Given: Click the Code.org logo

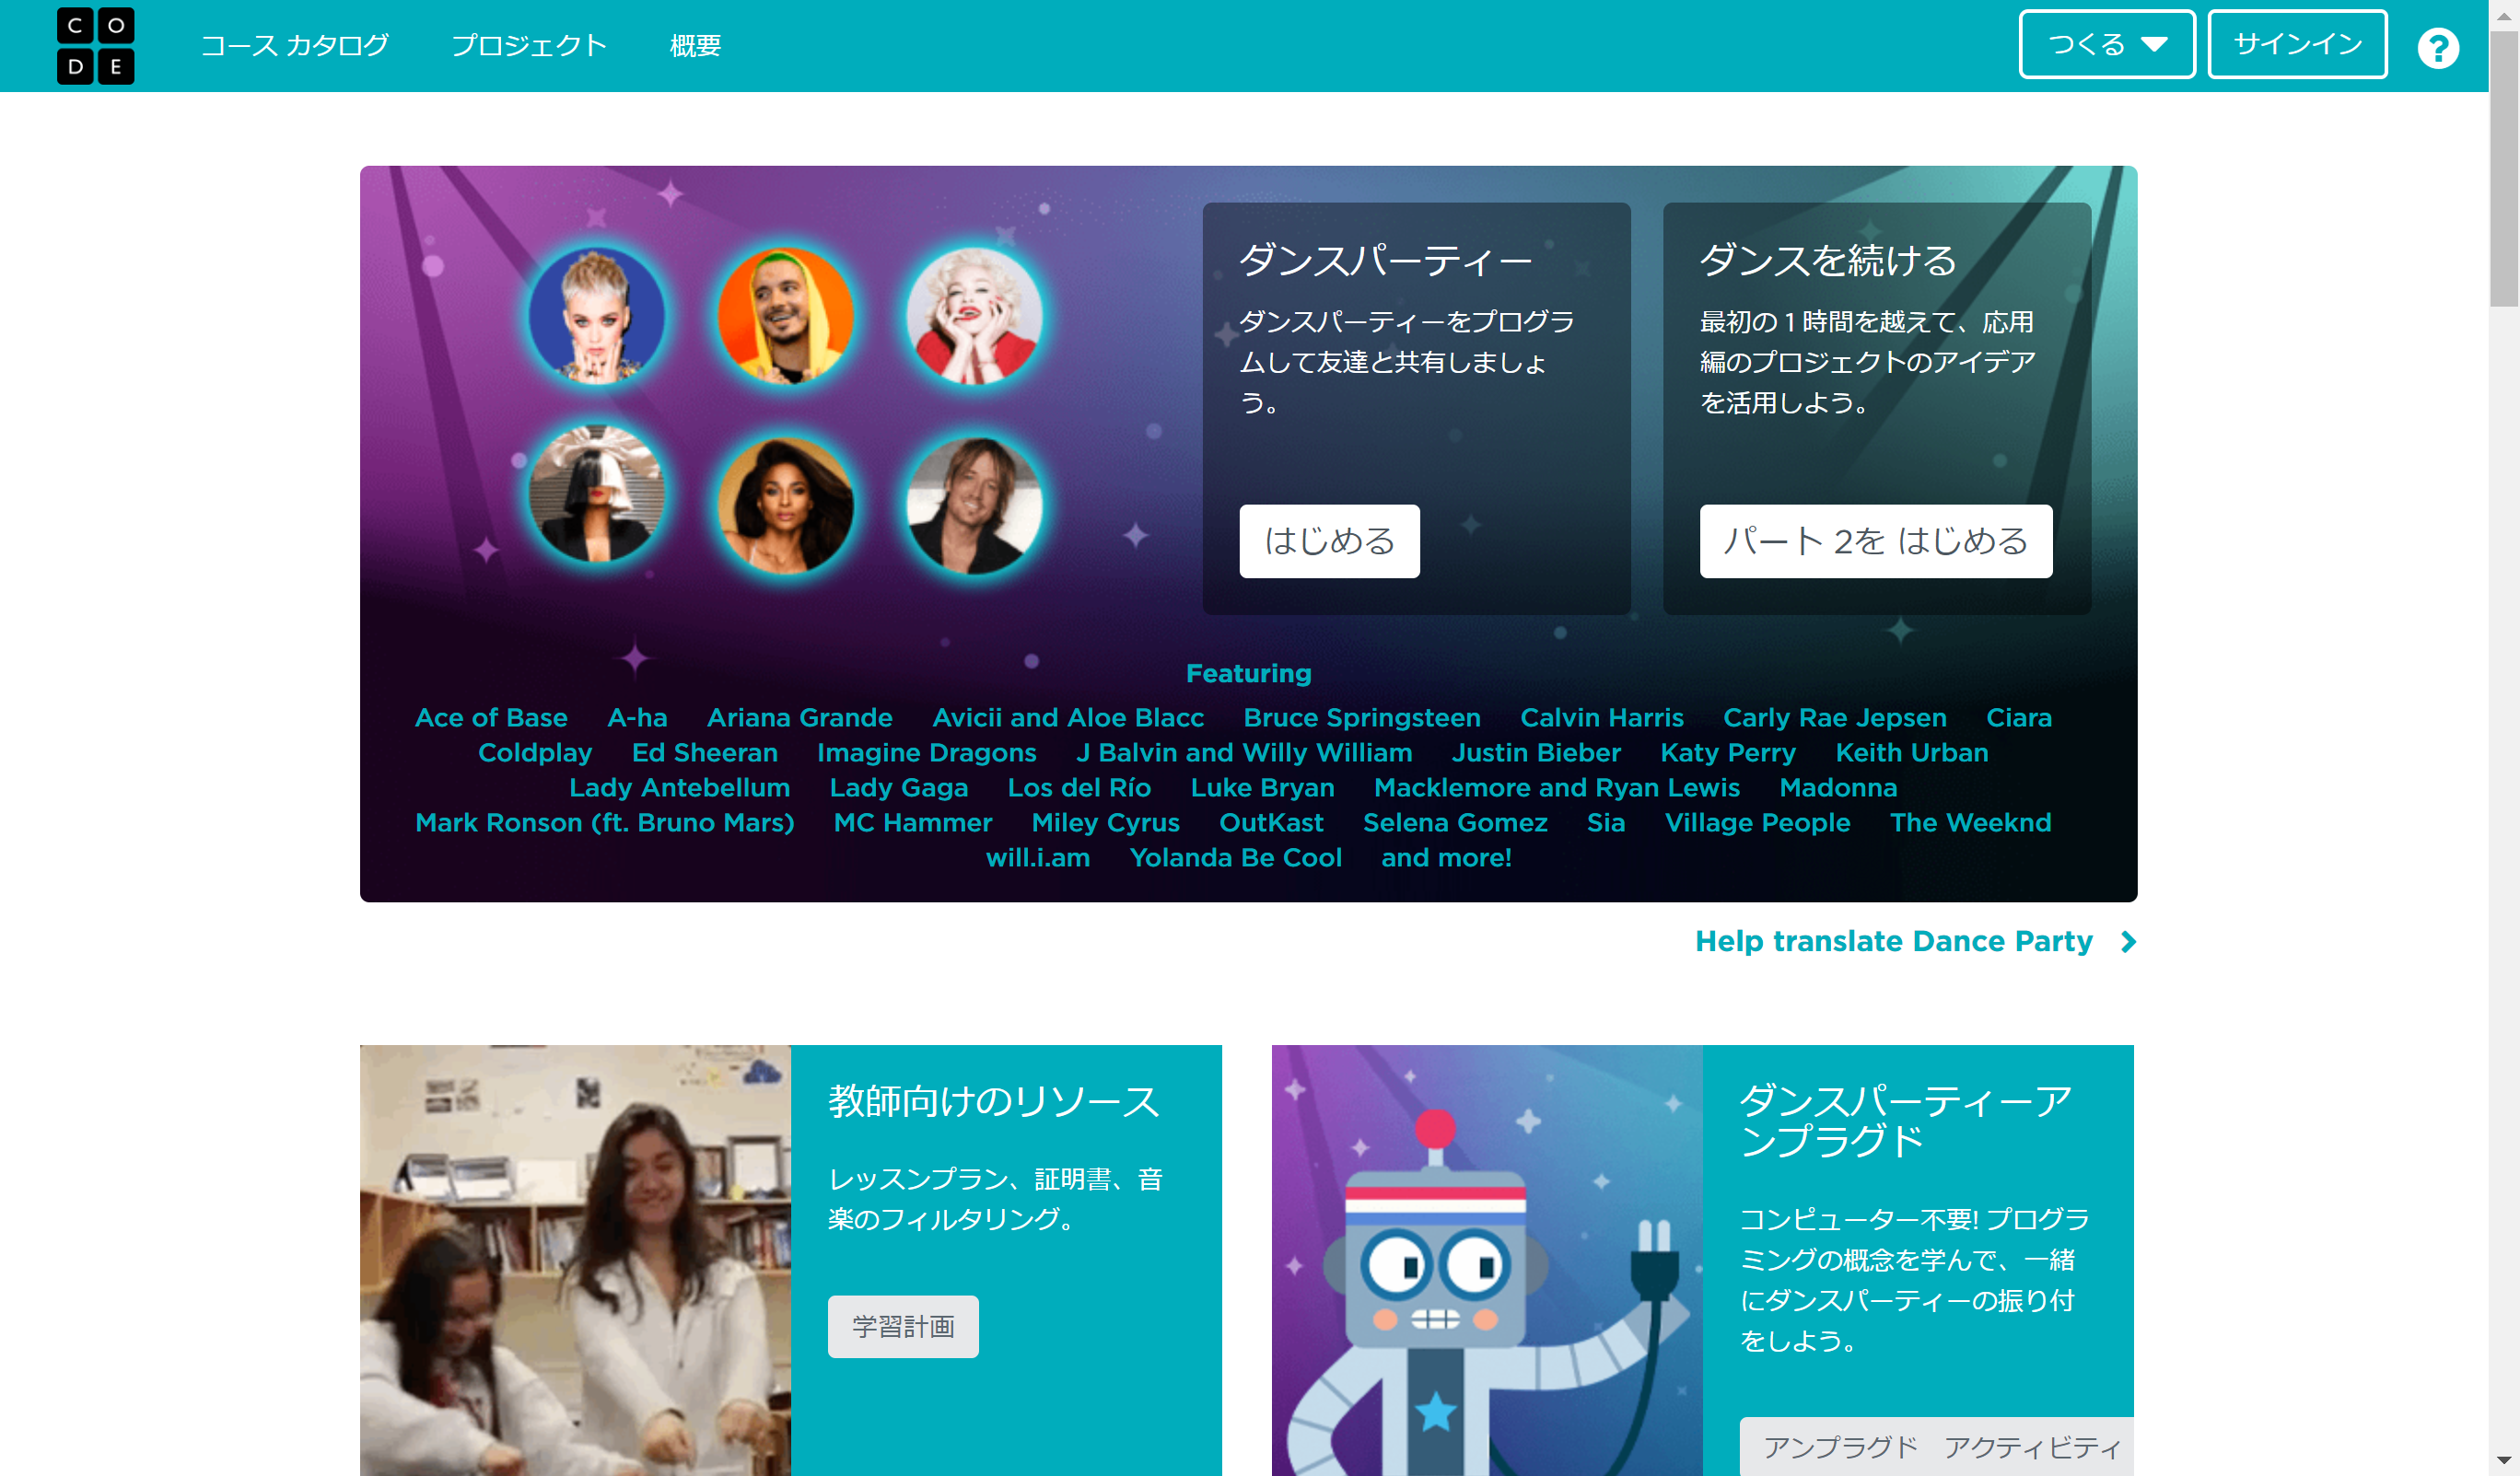Looking at the screenshot, I should 96,45.
